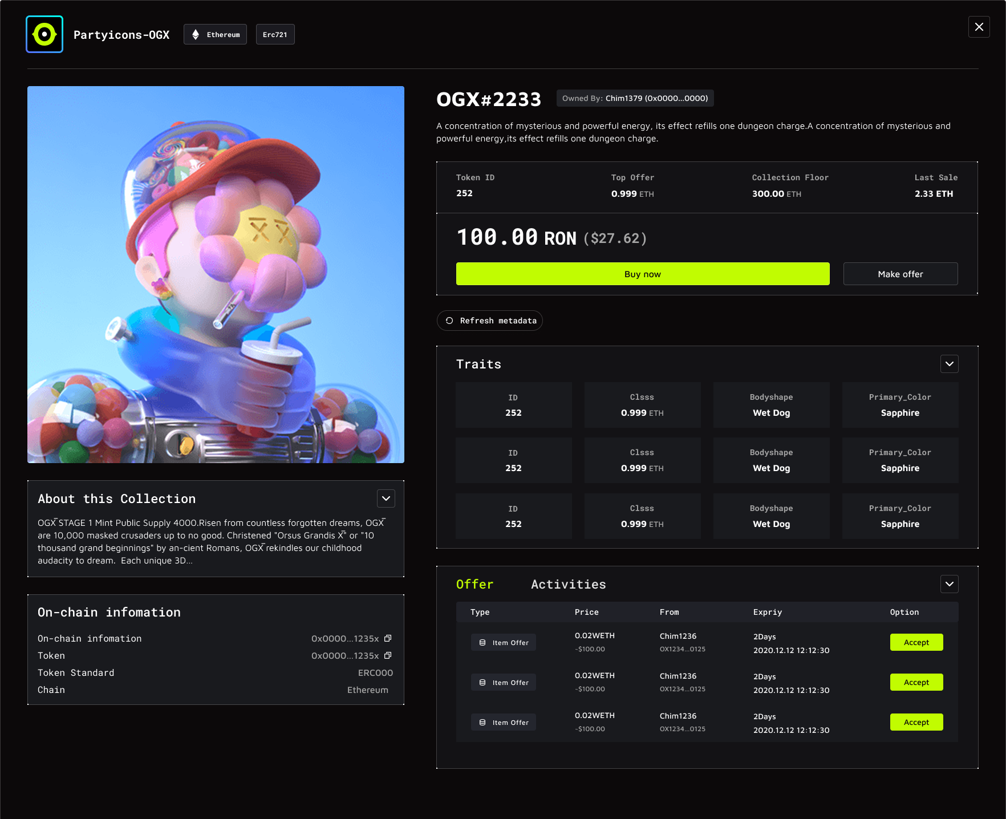Click the Expriy column header
The height and width of the screenshot is (819, 1006).
pyautogui.click(x=767, y=612)
